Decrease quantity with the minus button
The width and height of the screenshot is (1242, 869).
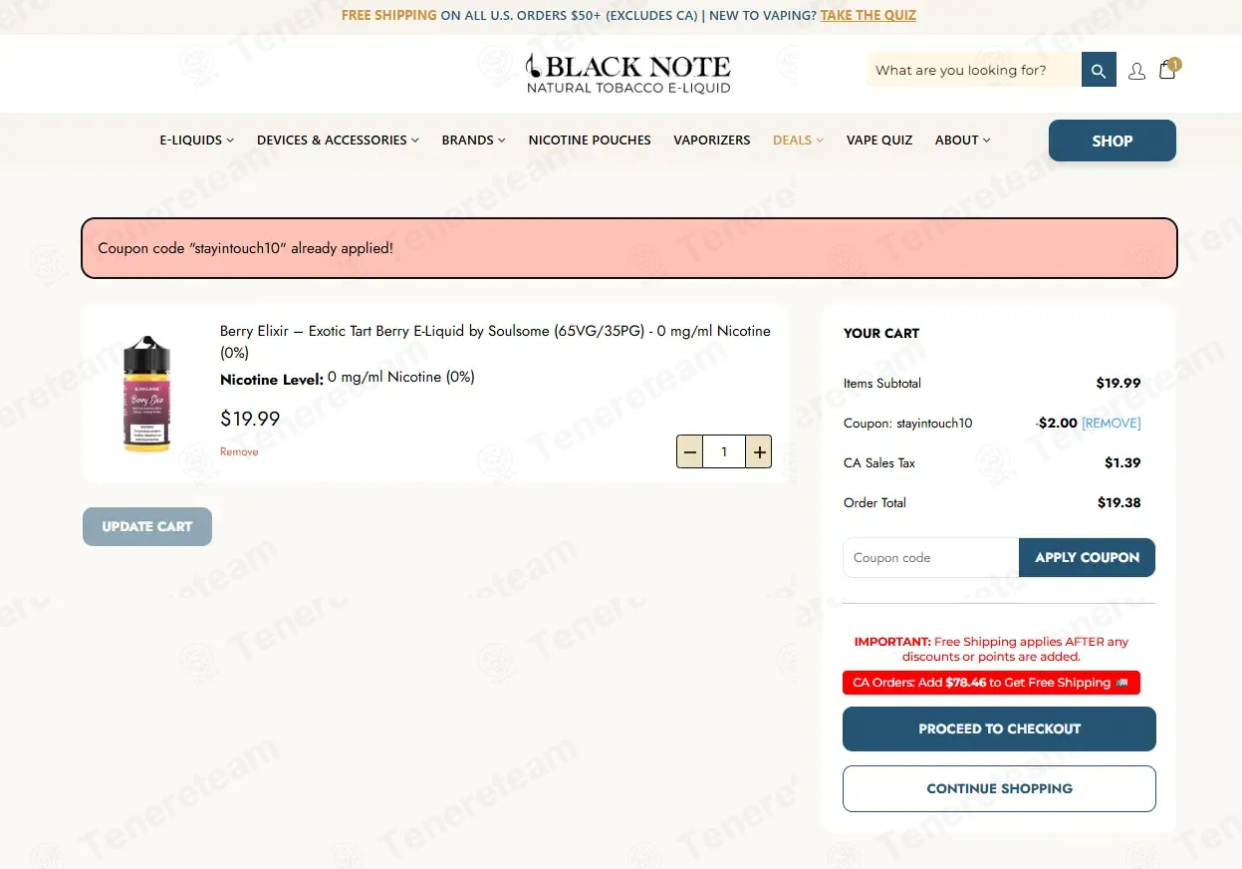tap(689, 451)
